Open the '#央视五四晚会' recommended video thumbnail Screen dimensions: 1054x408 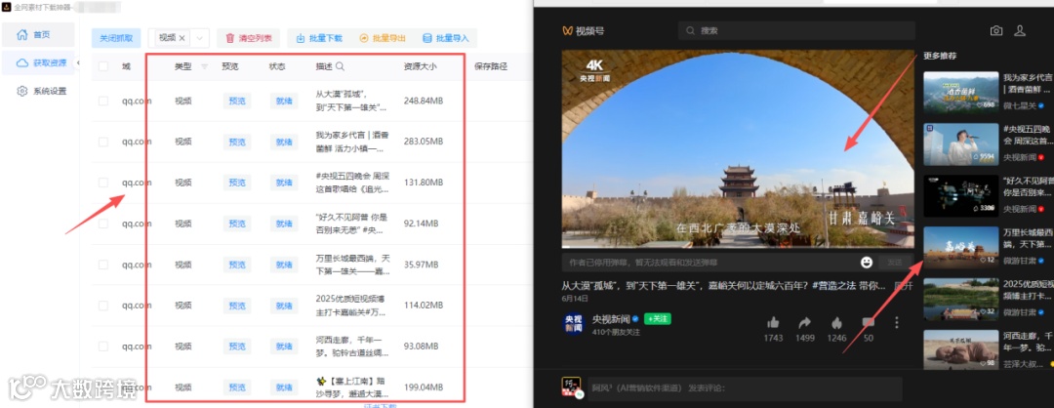pyautogui.click(x=960, y=143)
